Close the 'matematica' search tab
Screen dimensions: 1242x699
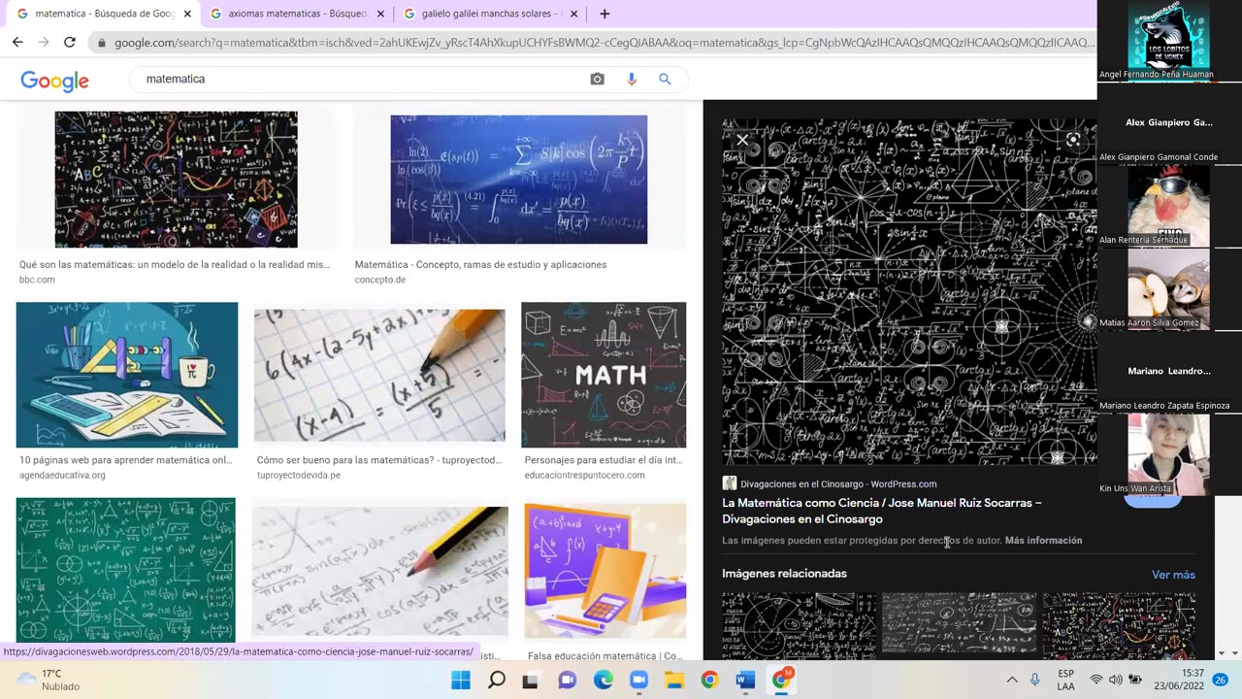click(x=187, y=14)
